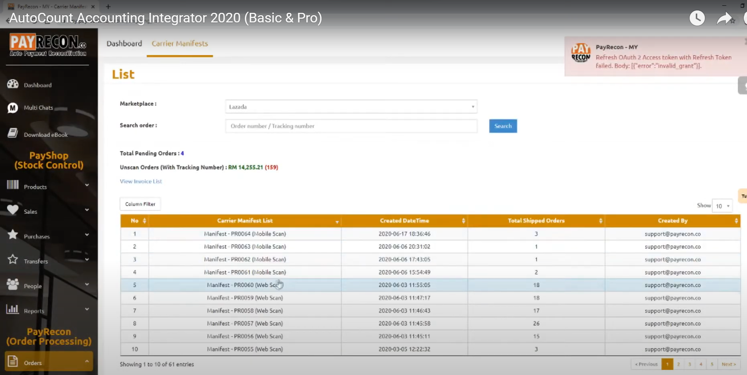Click the Sales heart icon
747x375 pixels.
coord(13,210)
